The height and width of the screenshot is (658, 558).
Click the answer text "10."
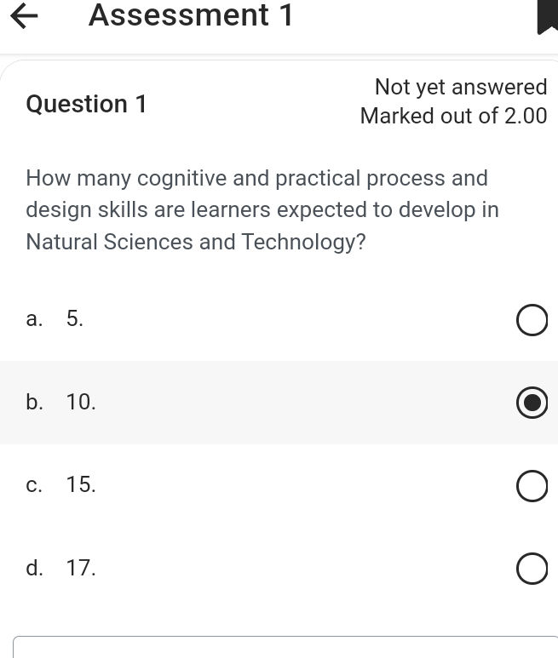(81, 403)
